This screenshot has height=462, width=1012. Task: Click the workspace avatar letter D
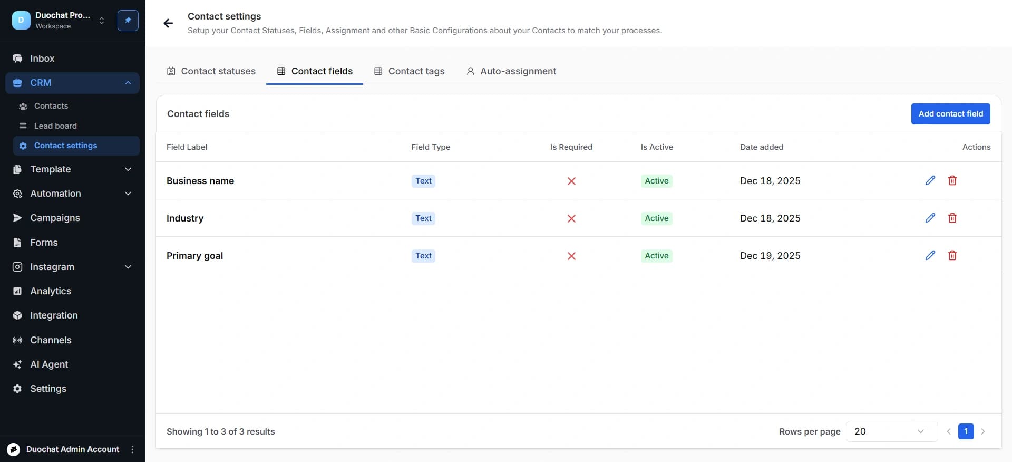(21, 21)
